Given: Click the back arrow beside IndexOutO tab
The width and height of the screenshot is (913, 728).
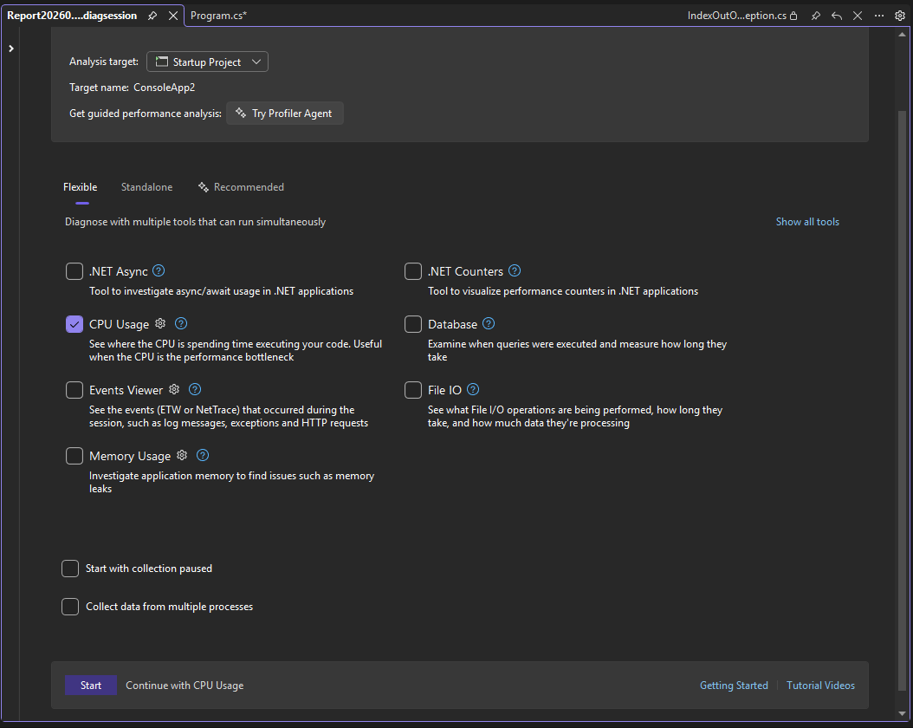Looking at the screenshot, I should (x=836, y=15).
